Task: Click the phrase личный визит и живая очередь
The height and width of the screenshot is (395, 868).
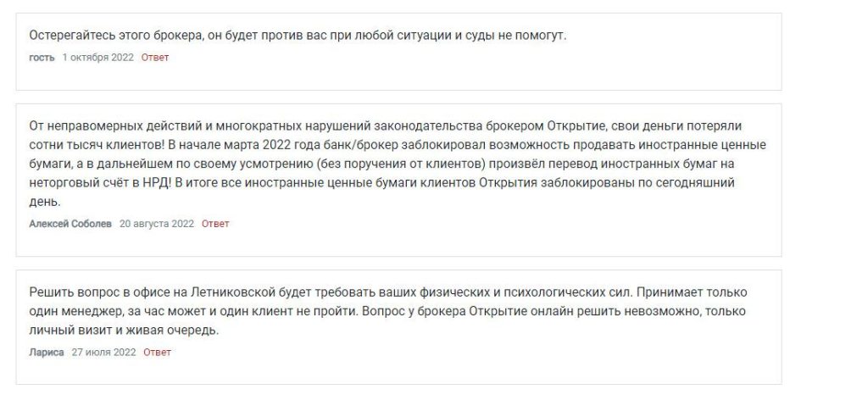Action: [x=124, y=331]
